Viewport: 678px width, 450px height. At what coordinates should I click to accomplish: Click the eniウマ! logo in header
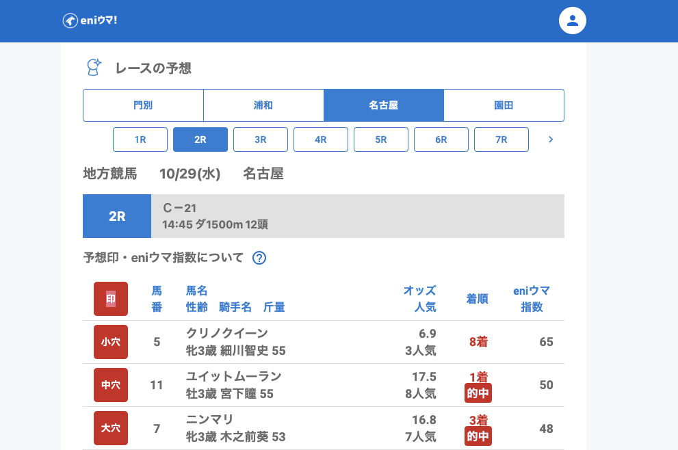tap(90, 21)
